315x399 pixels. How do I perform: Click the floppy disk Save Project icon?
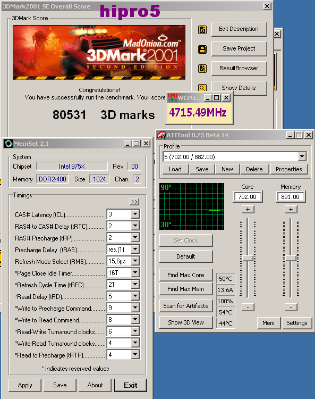point(202,49)
